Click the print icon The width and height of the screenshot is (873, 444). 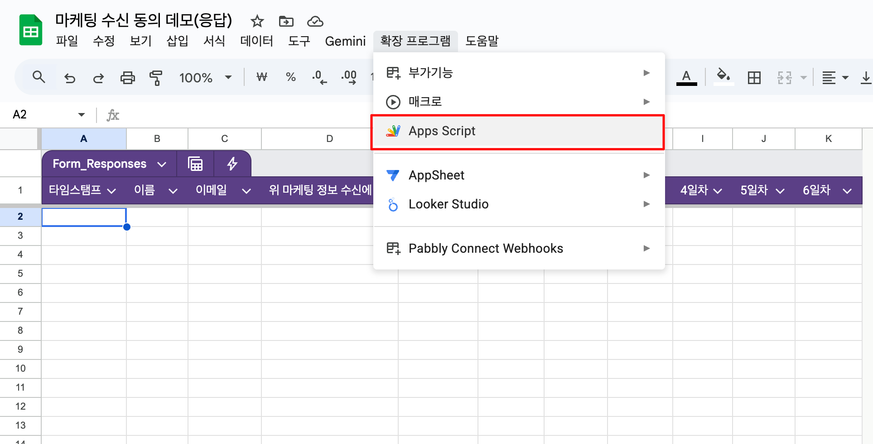[x=127, y=78]
